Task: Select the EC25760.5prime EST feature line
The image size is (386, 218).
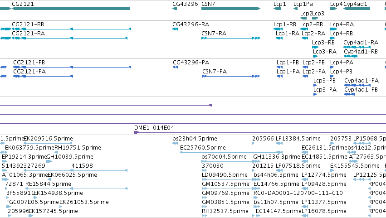Action: pos(231,152)
